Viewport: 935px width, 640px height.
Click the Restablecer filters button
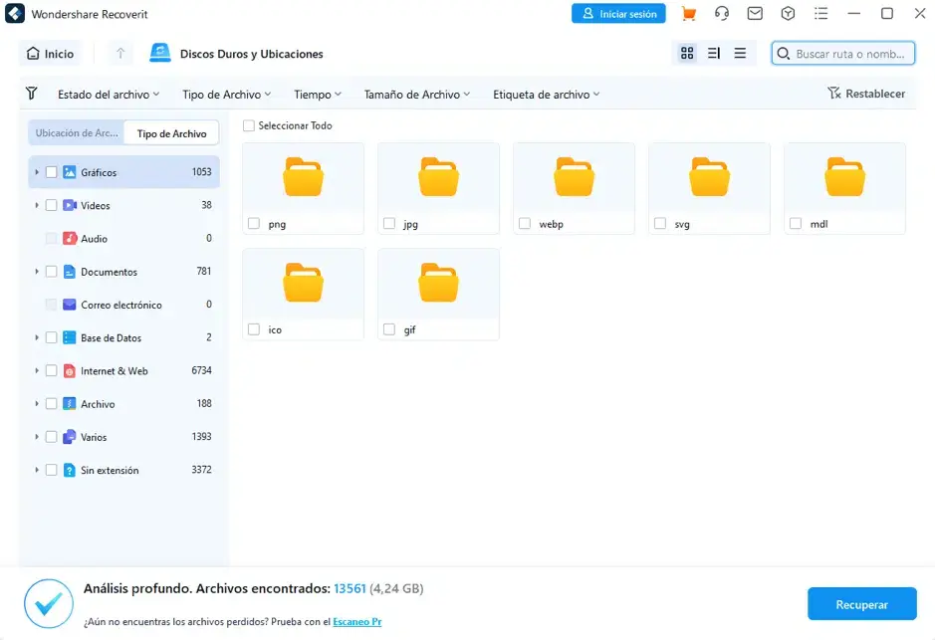pos(866,94)
